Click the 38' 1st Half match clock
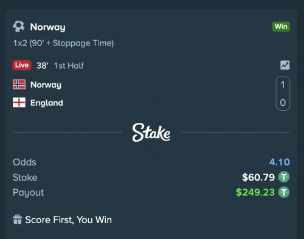This screenshot has width=304, height=239. (60, 66)
